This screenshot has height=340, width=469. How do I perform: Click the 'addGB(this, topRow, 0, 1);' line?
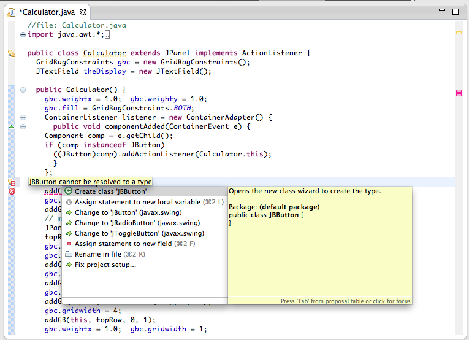(x=100, y=320)
